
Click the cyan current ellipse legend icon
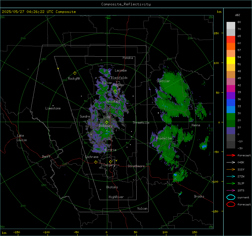point(231,197)
